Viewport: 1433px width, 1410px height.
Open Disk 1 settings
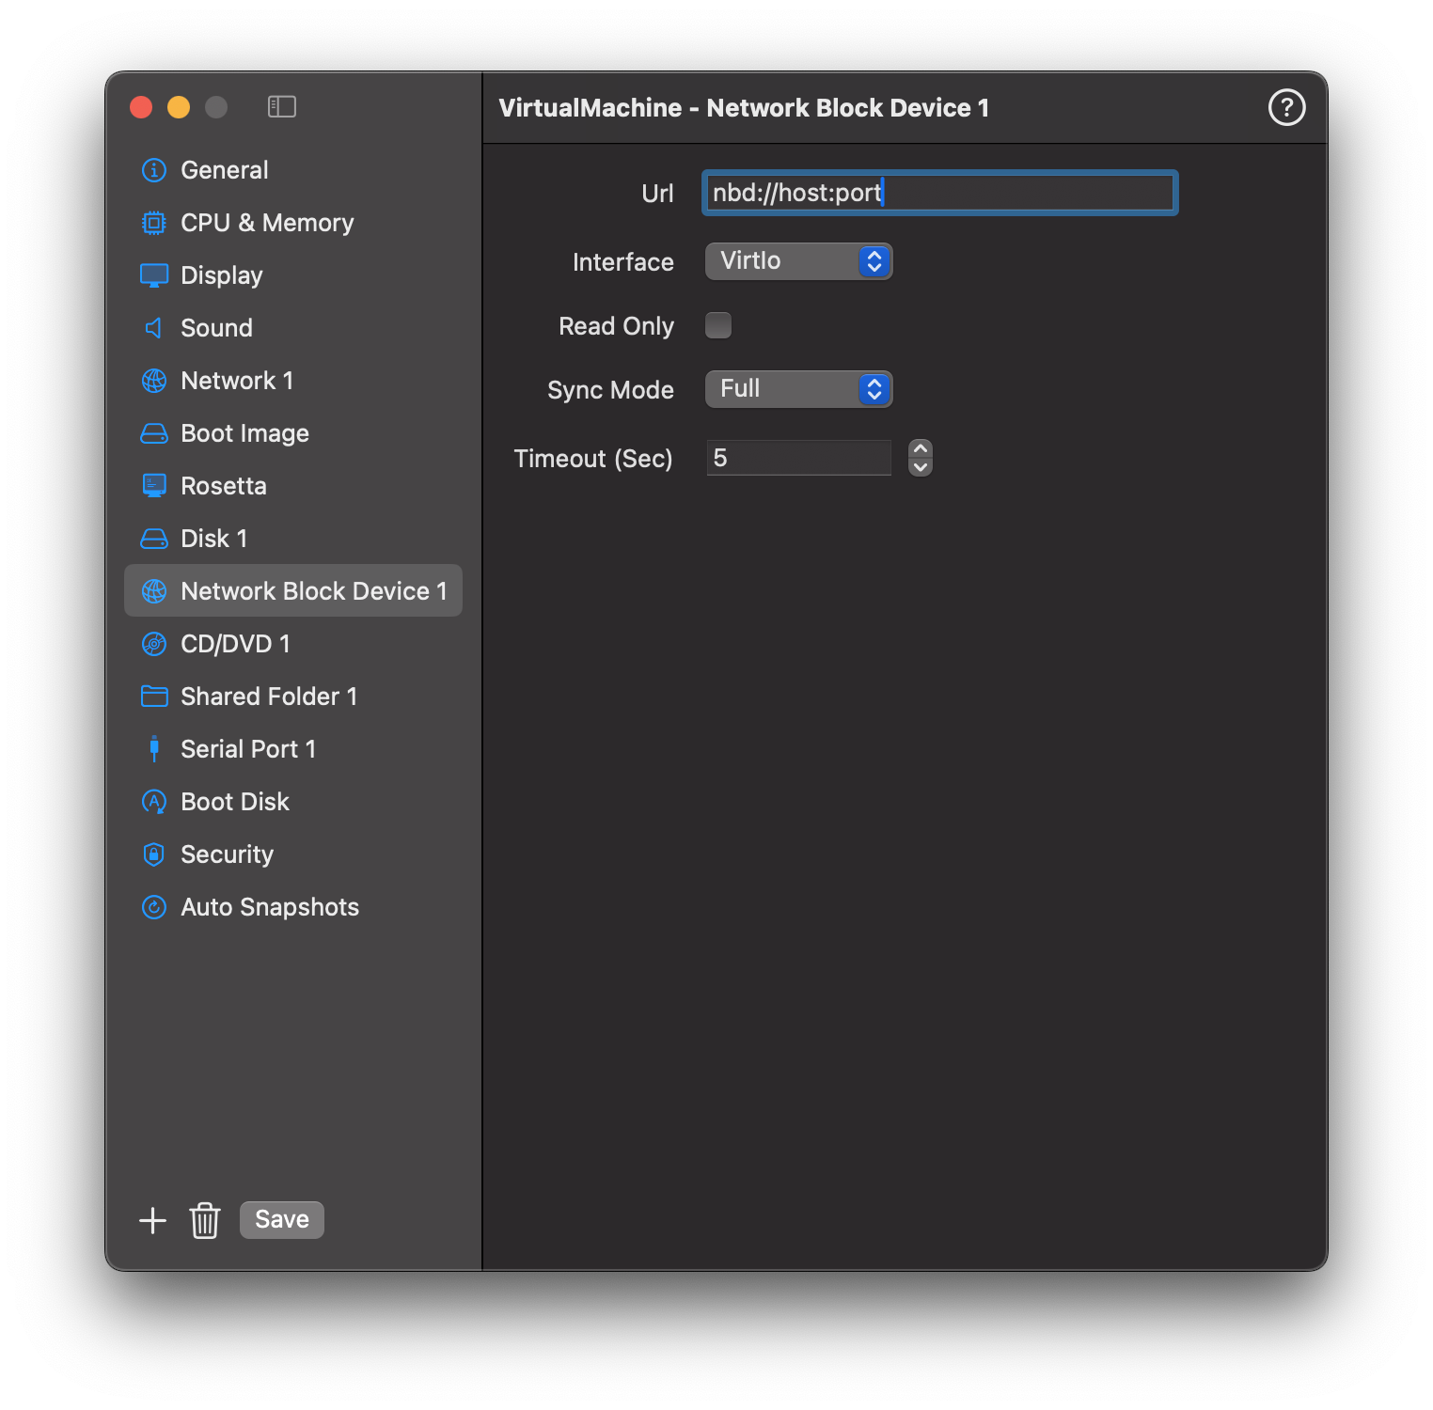pyautogui.click(x=213, y=539)
